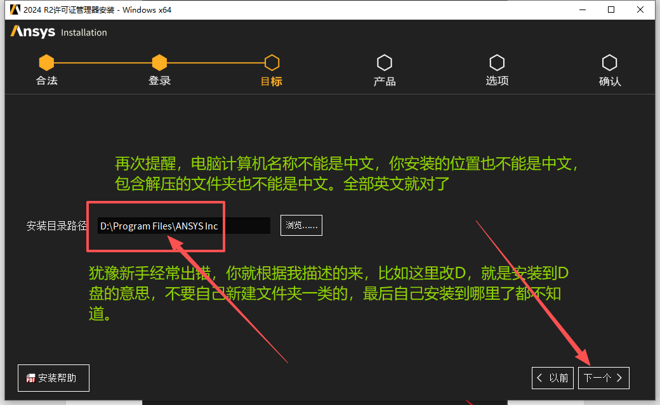Click the Ansys logo
Screen dimensions: 660x405
coord(32,32)
